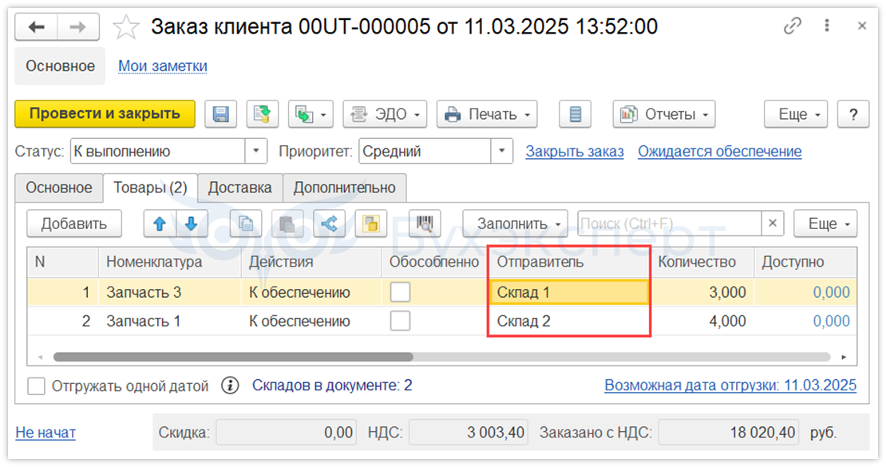This screenshot has width=886, height=467.
Task: Select the Склад 2 sender cell
Action: click(x=569, y=321)
